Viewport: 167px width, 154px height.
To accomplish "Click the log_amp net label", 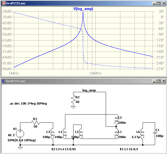I will point(89,90).
